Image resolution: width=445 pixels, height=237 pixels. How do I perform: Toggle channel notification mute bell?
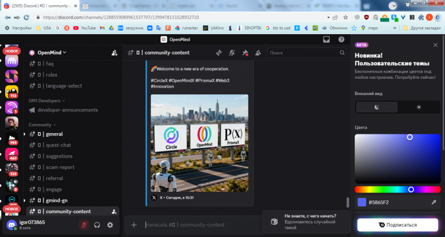[x=232, y=53]
